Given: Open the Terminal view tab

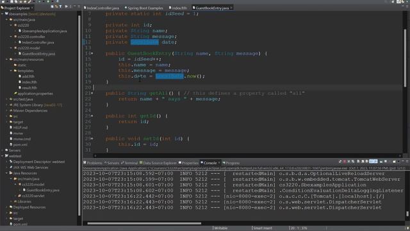Looking at the screenshot, I should [129, 163].
